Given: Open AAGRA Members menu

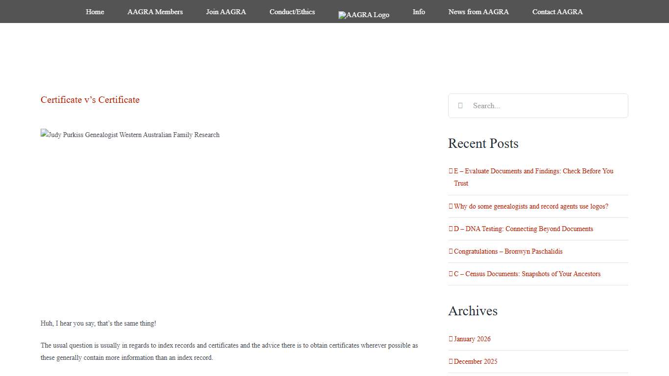Looking at the screenshot, I should click(155, 12).
